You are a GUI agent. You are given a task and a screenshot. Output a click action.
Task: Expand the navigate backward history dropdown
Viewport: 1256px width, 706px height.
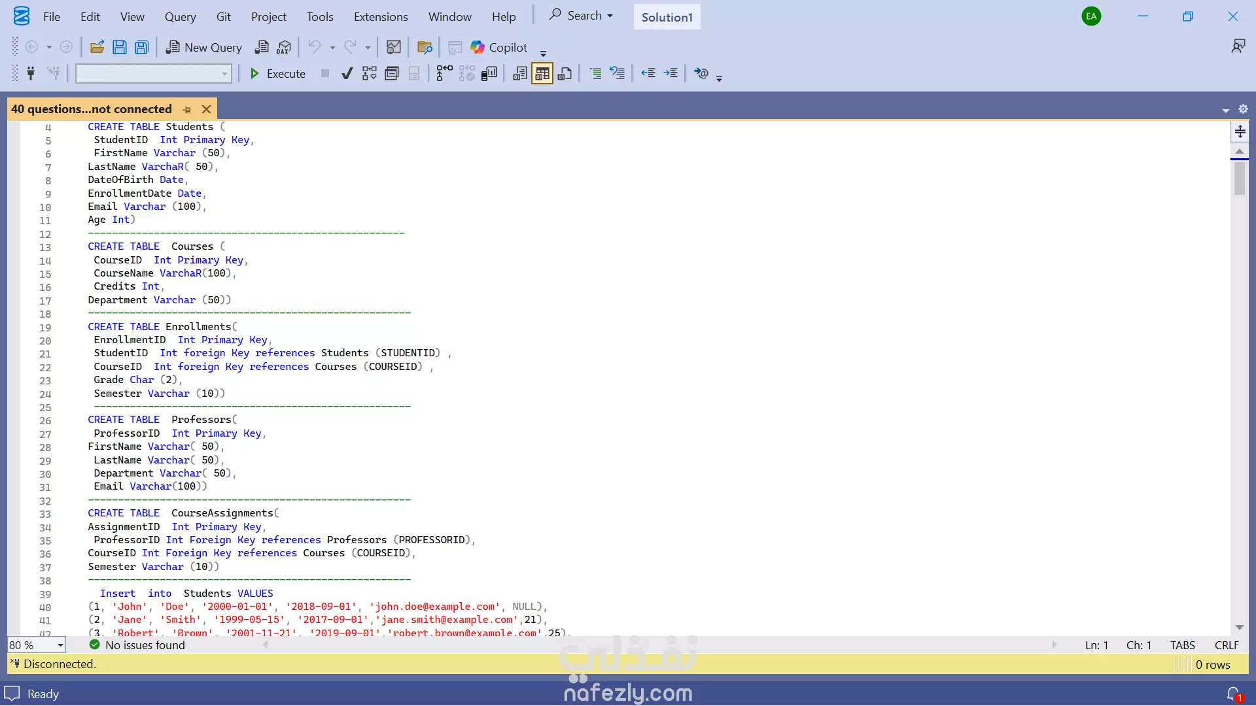(49, 48)
